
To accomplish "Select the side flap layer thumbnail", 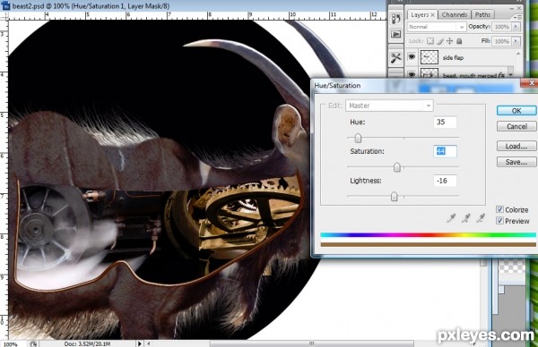I will [430, 57].
